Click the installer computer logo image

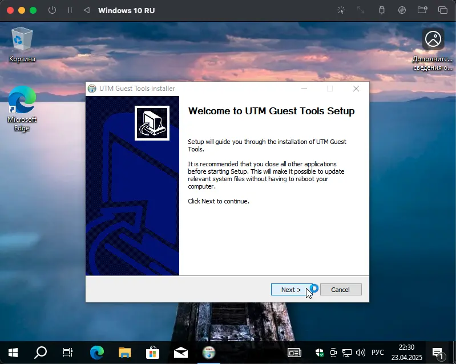[x=152, y=123]
